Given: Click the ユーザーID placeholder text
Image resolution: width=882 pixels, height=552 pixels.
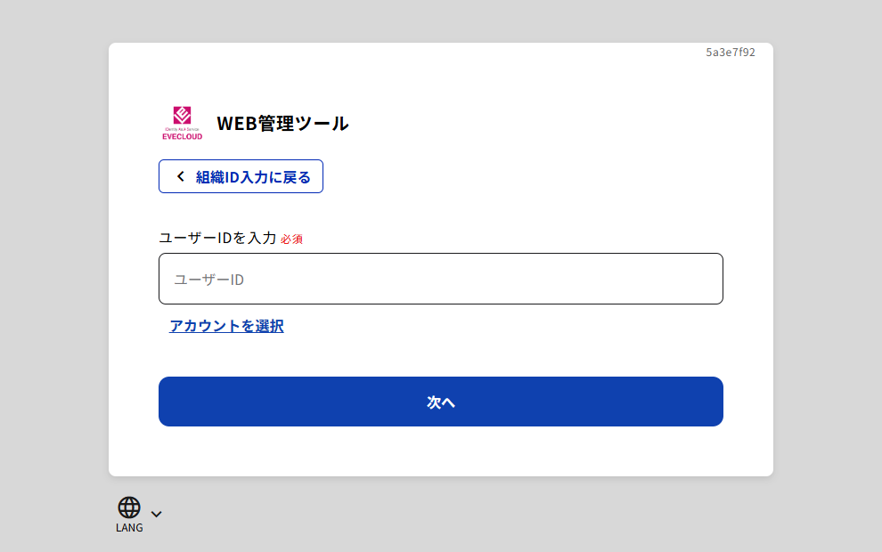Looking at the screenshot, I should click(208, 280).
